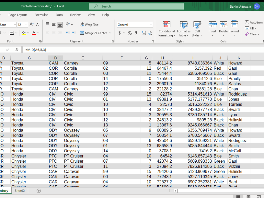Open the Page Layout ribbon tab
This screenshot has height=198, width=264.
point(18,15)
